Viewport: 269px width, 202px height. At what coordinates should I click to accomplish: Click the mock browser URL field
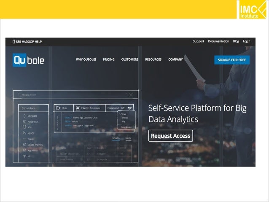[73, 95]
